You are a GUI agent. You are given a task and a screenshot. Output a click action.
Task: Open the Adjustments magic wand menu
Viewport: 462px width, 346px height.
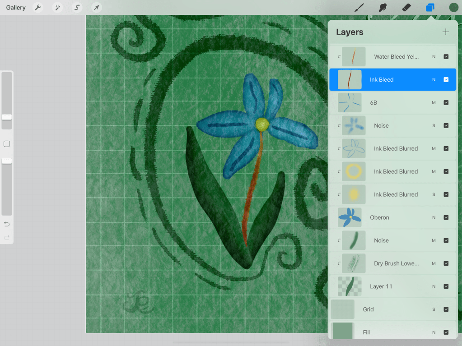[x=57, y=8]
